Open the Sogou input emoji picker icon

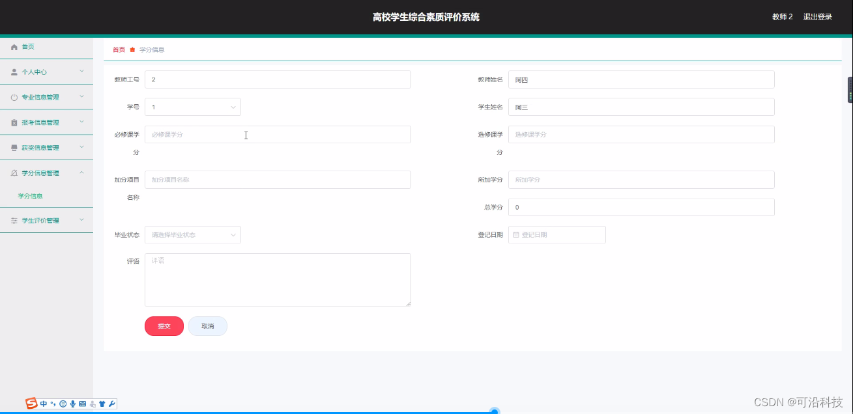coord(63,404)
